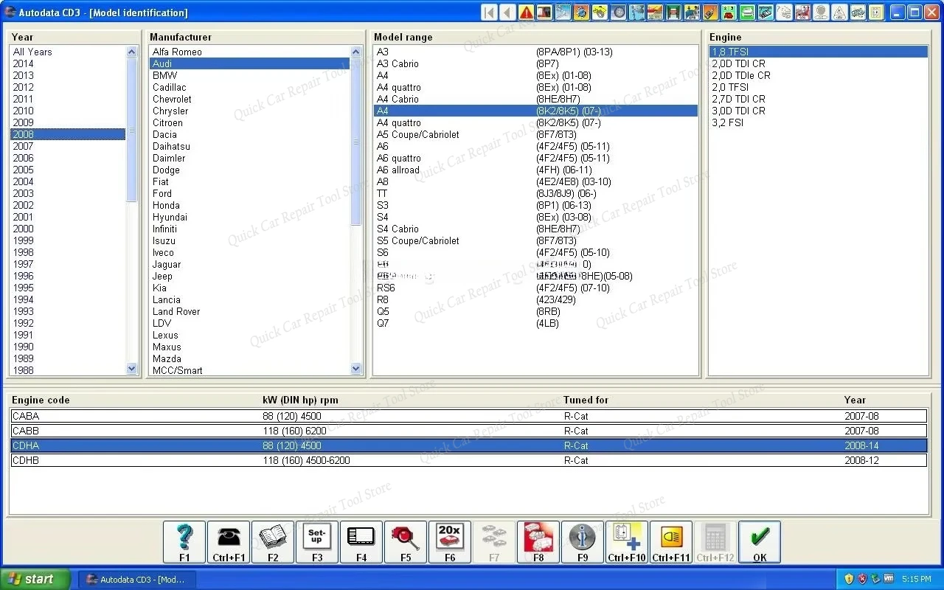Screen dimensions: 944x590
Task: Click the Ctrl+F11 headlight adjustment icon
Action: point(671,541)
